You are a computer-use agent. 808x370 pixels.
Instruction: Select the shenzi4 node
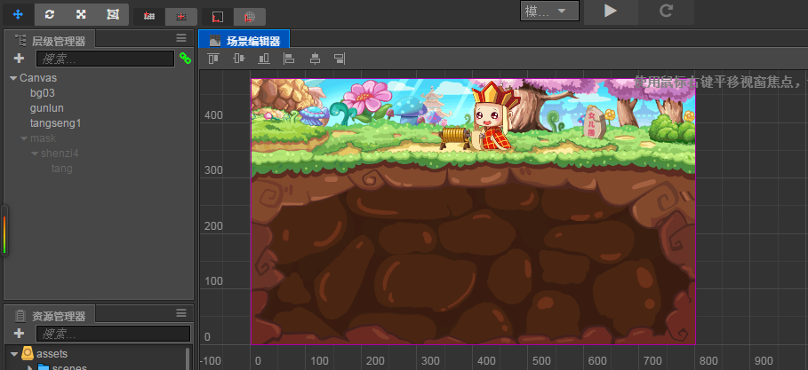coord(60,154)
